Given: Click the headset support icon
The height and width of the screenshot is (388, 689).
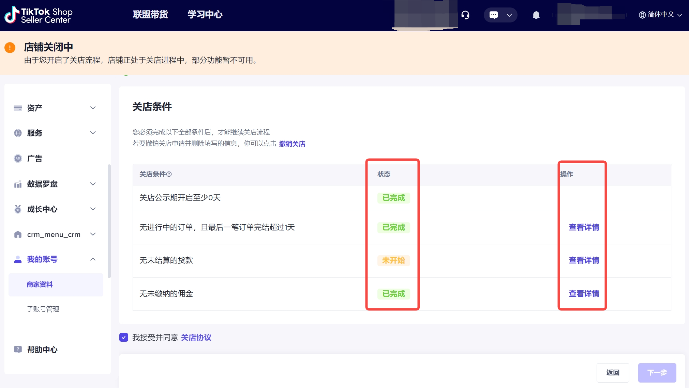Looking at the screenshot, I should 466,15.
